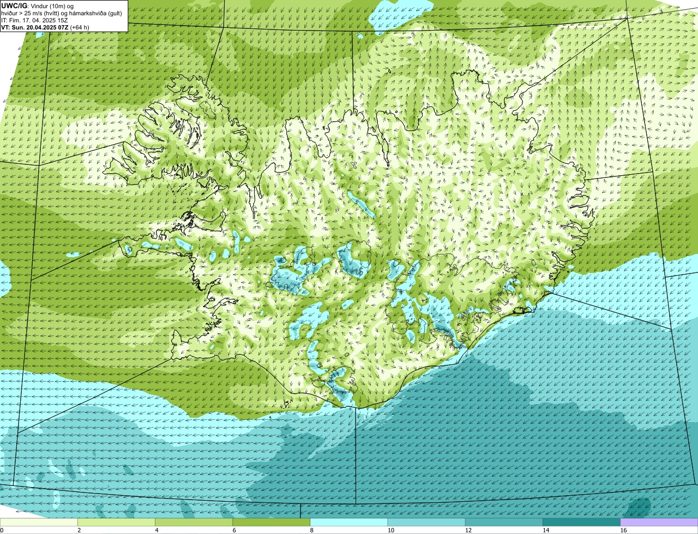Click the 'VT: Sun. 20.04.2025 07Z' valid time line
The image size is (698, 534).
coord(34,27)
